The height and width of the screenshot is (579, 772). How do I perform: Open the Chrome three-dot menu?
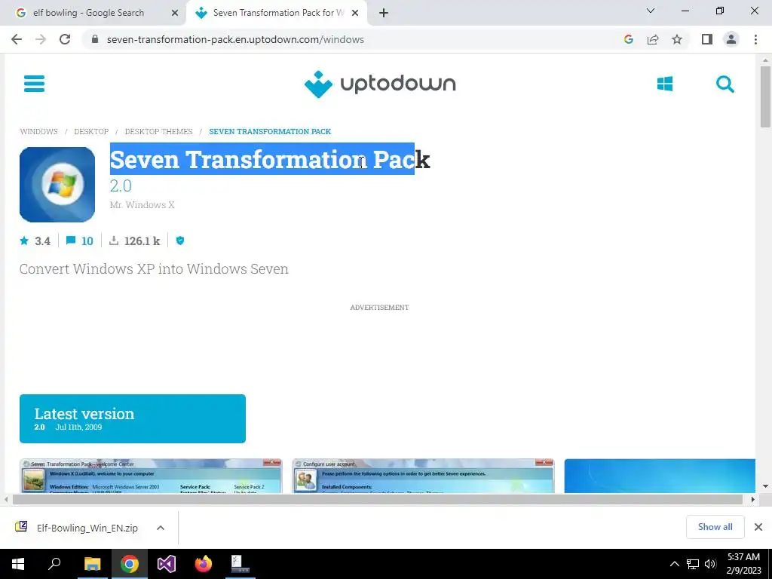click(755, 39)
